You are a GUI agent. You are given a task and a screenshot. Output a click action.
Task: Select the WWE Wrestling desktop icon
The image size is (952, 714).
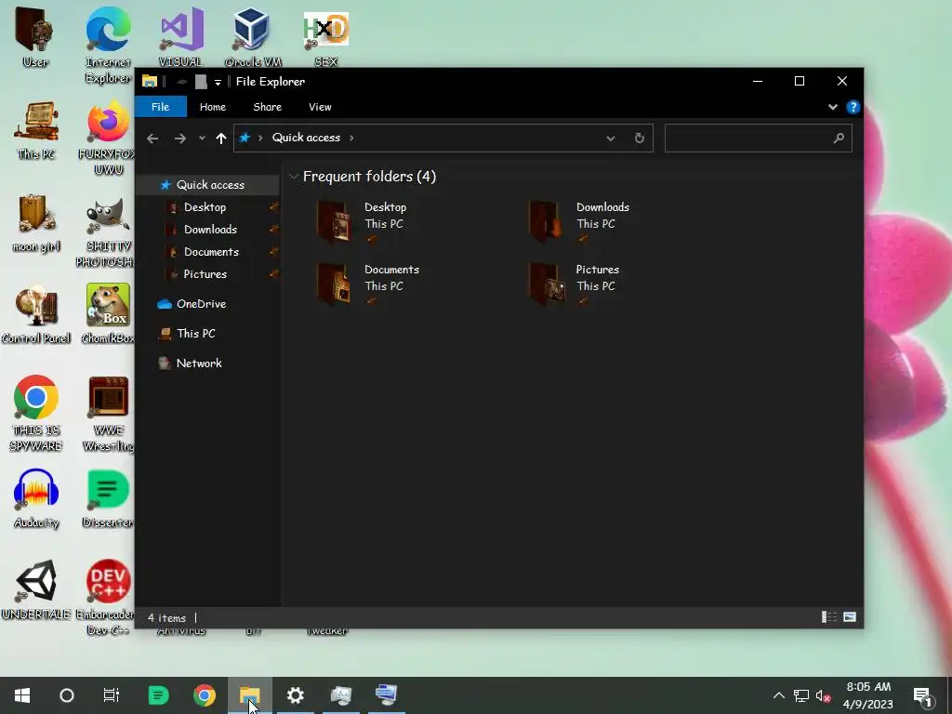108,414
